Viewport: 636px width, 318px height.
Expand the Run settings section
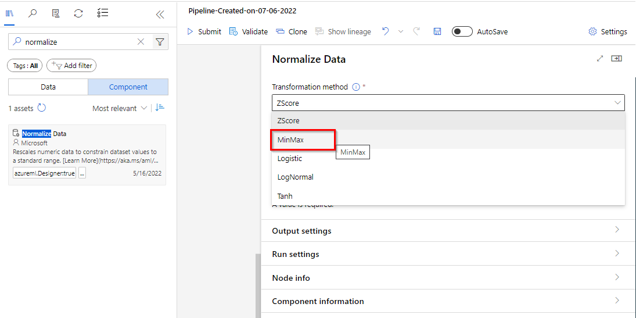coord(445,254)
